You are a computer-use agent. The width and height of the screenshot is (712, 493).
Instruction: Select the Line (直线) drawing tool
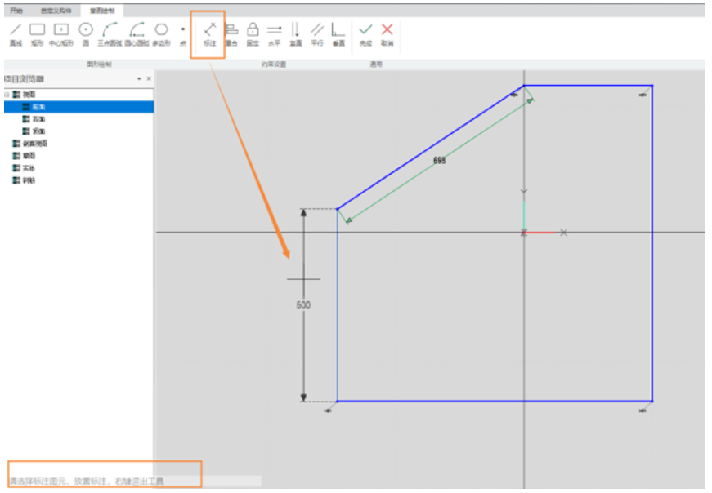click(15, 33)
